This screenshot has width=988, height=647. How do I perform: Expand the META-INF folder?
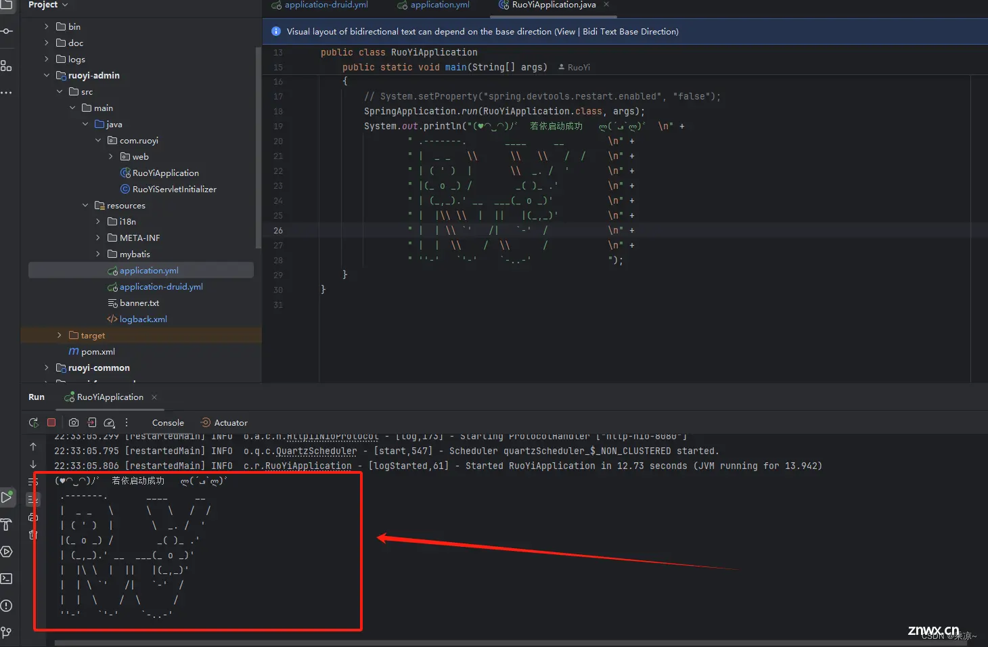[x=98, y=238]
